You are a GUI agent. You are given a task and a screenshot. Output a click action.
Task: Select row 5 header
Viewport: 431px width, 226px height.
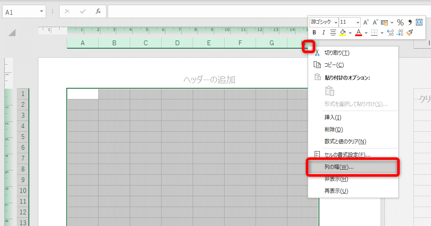(23, 137)
